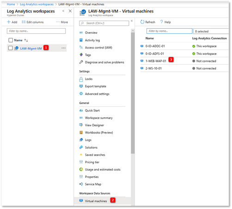The height and width of the screenshot is (209, 232).
Task: Click the Workspace summary icon
Action: 81,118
